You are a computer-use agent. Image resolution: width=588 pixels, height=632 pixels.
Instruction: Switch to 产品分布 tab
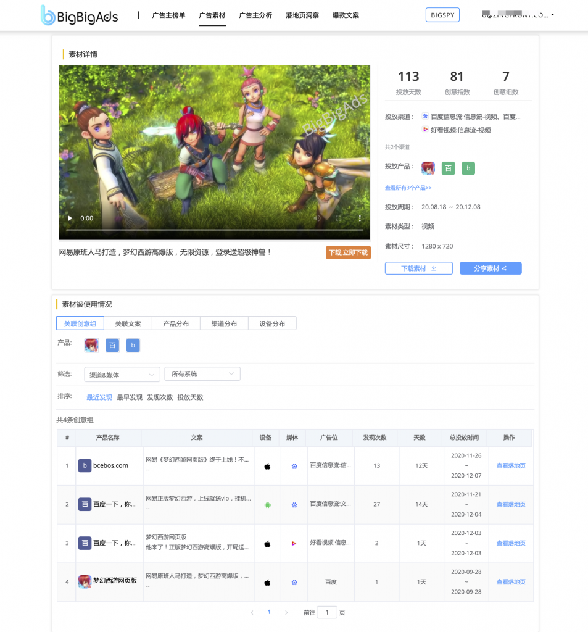176,323
